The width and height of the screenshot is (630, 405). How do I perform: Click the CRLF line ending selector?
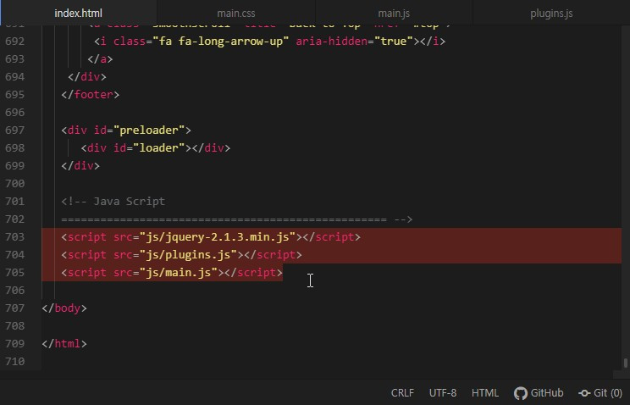tap(402, 392)
